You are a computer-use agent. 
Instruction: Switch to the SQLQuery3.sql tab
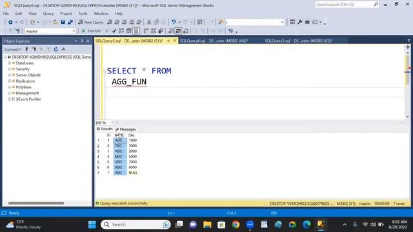point(299,41)
